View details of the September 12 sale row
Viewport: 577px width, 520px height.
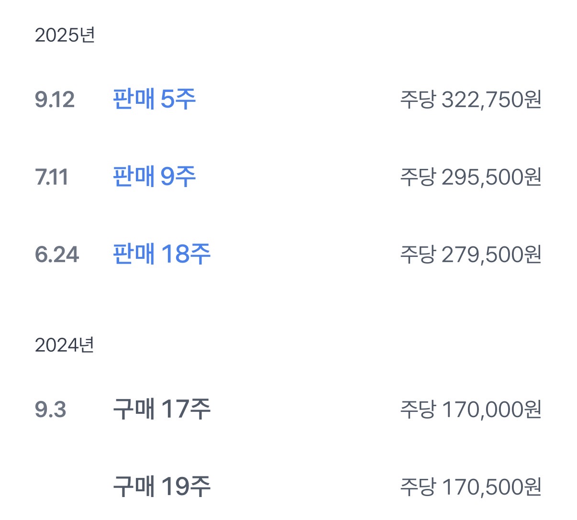coord(287,100)
